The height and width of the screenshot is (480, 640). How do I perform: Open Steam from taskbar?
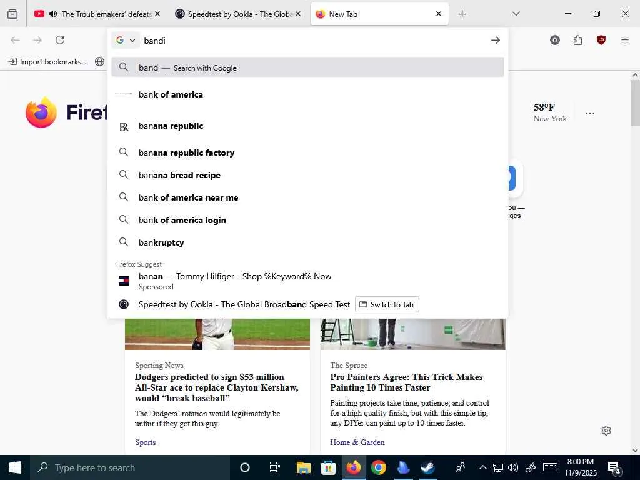point(427,467)
